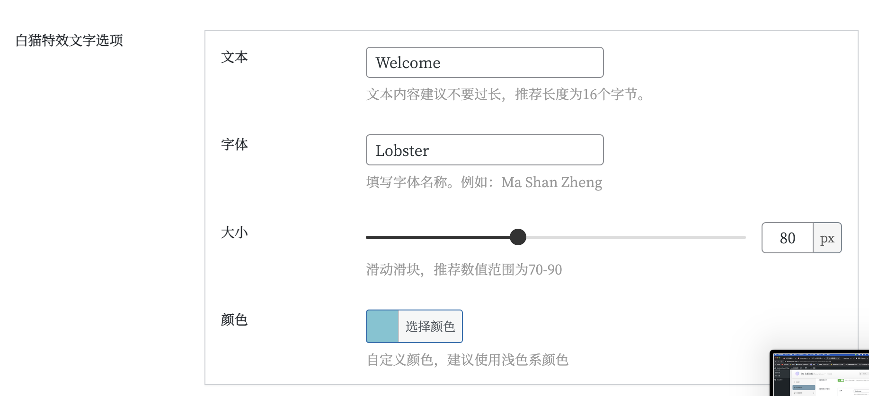Click the 字体 field label
869x396 pixels.
tap(234, 145)
